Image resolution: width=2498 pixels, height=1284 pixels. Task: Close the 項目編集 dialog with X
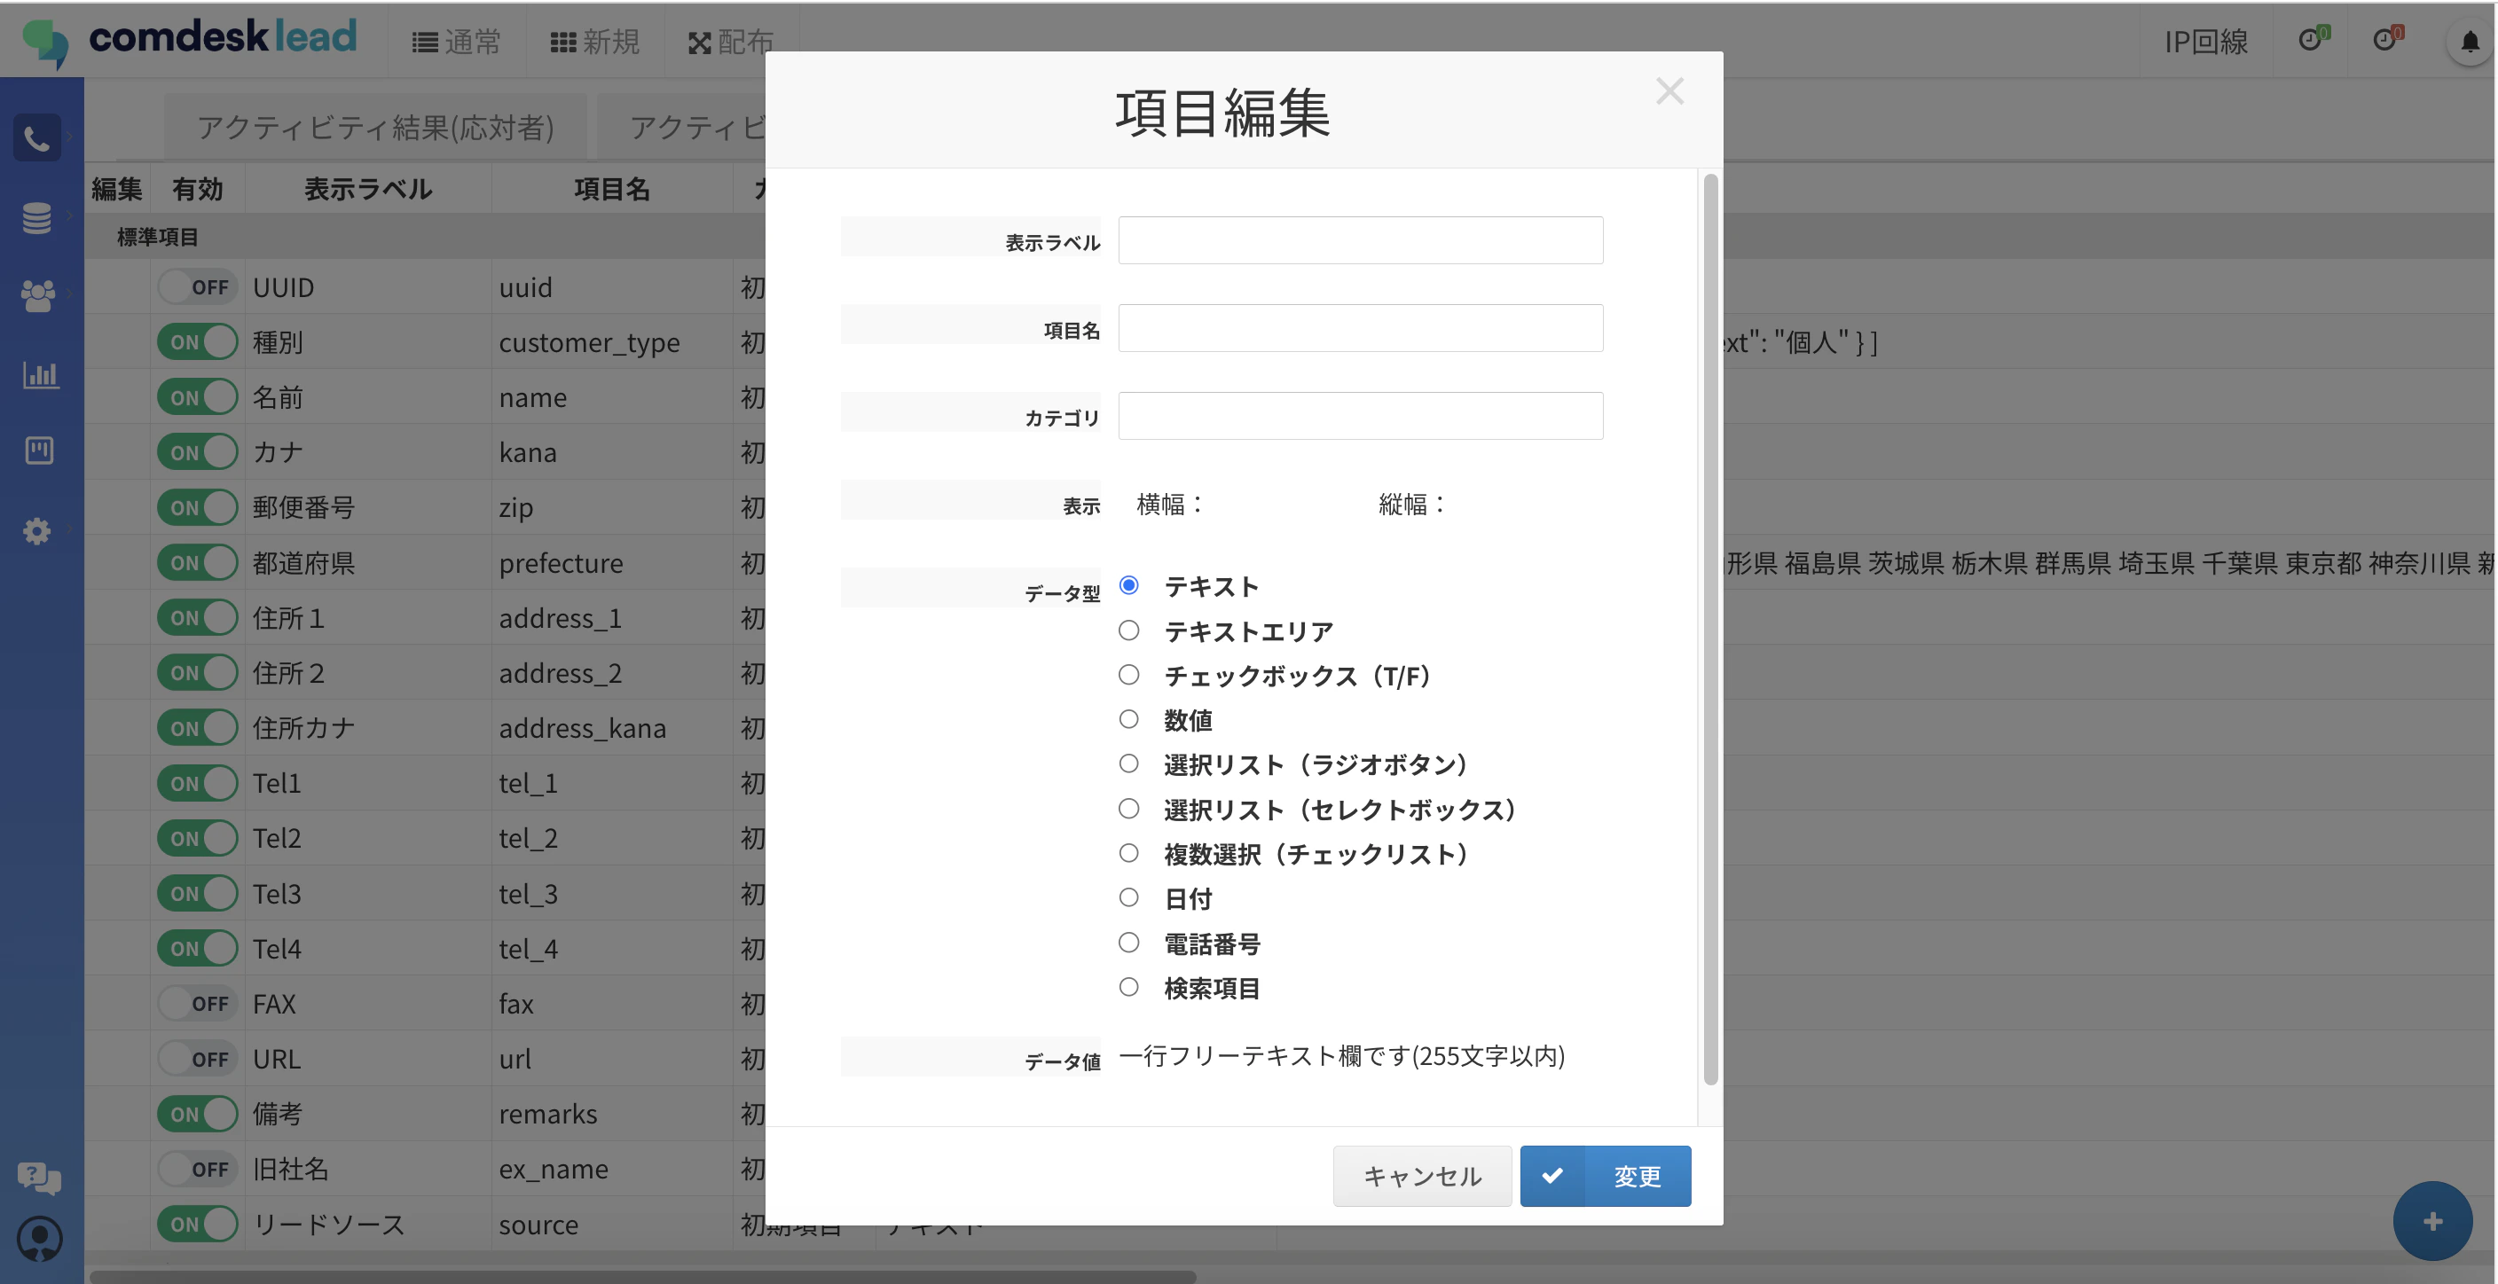point(1669,91)
